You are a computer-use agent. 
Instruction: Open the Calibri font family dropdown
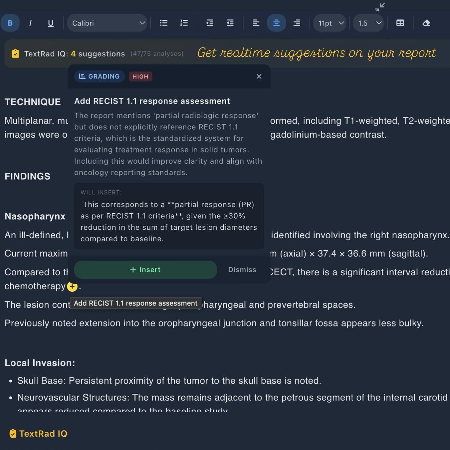pos(107,23)
